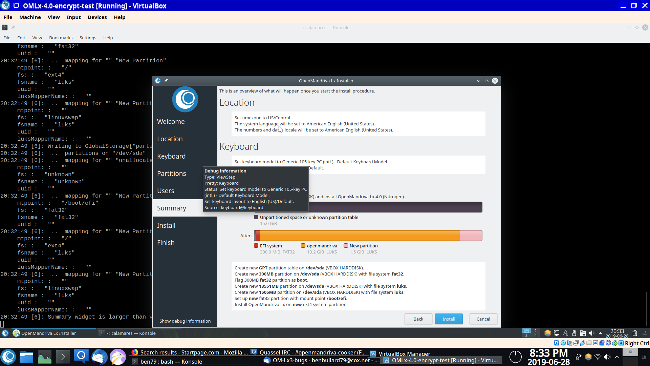The image size is (650, 366).
Task: Click pink New partition bar segment
Action: click(x=471, y=236)
